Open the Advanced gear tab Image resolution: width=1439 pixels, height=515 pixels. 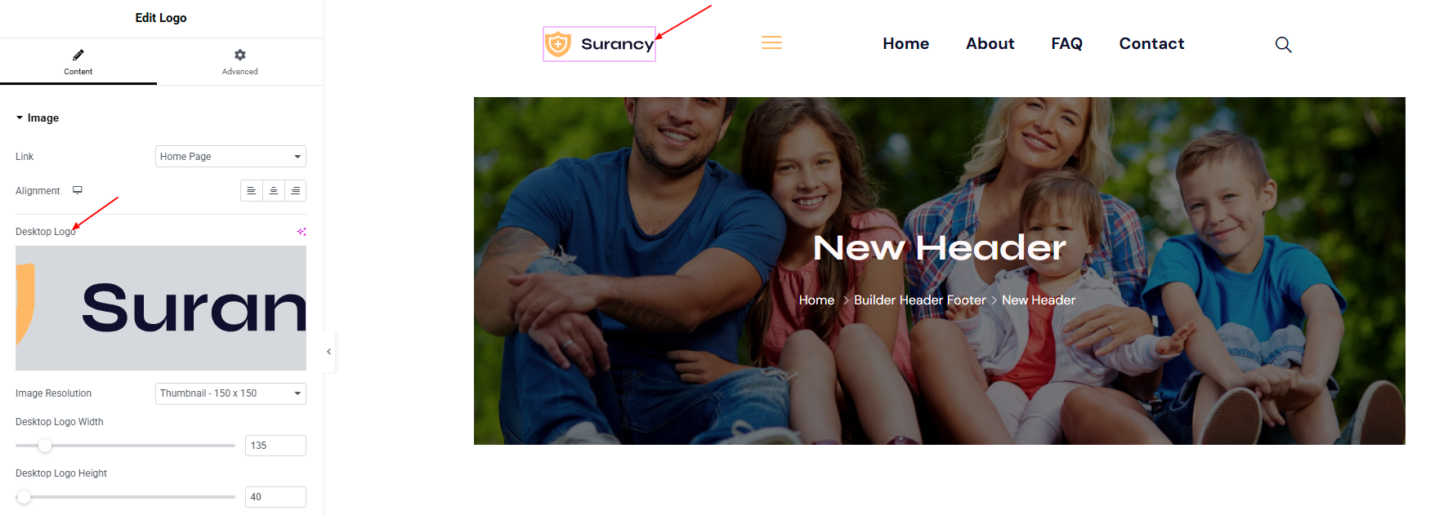(239, 61)
